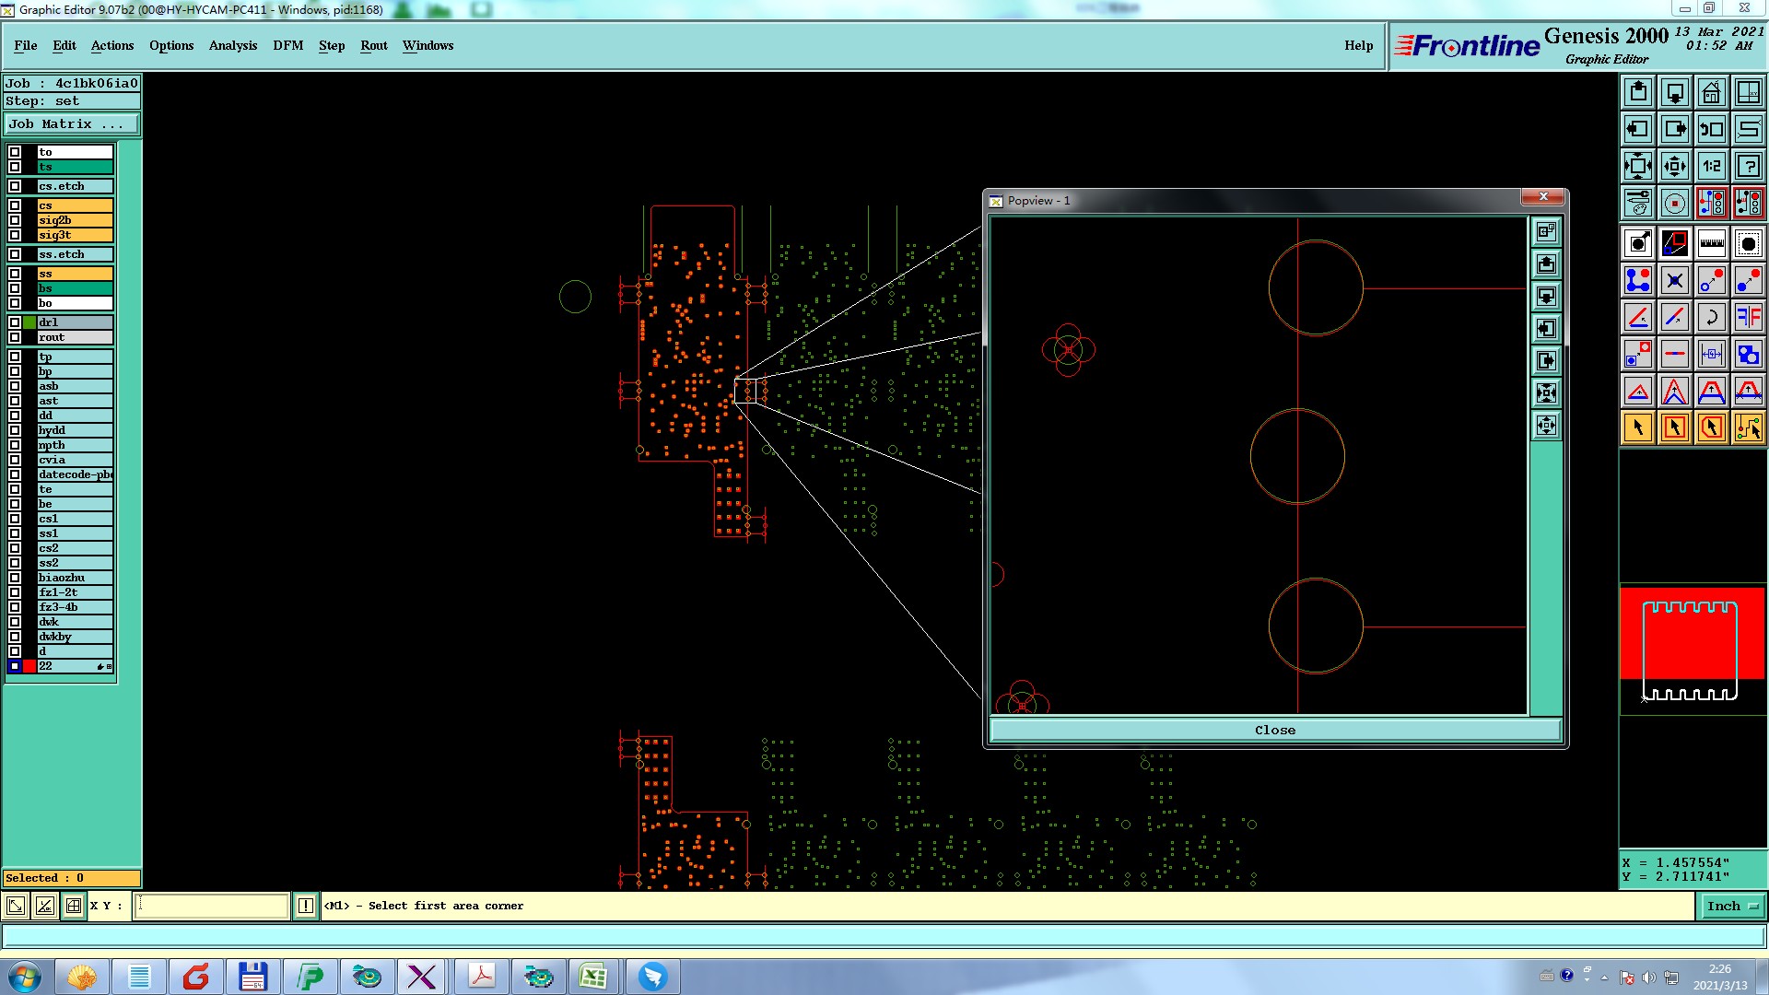The image size is (1769, 995).
Task: Click the X Y coordinate input field
Action: click(x=212, y=906)
